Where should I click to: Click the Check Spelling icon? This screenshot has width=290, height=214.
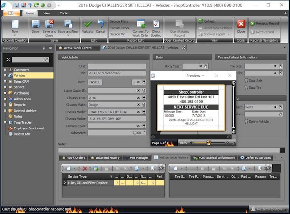[156, 24]
